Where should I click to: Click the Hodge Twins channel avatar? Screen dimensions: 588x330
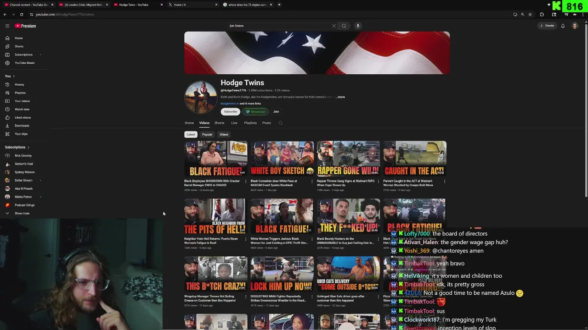point(201,97)
